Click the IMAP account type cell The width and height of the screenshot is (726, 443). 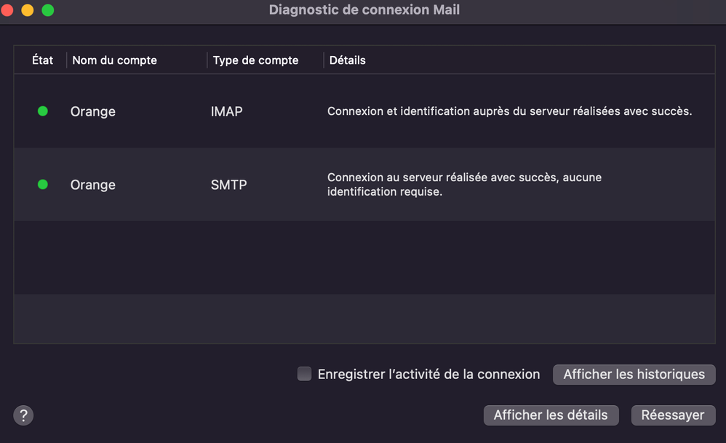tap(226, 111)
